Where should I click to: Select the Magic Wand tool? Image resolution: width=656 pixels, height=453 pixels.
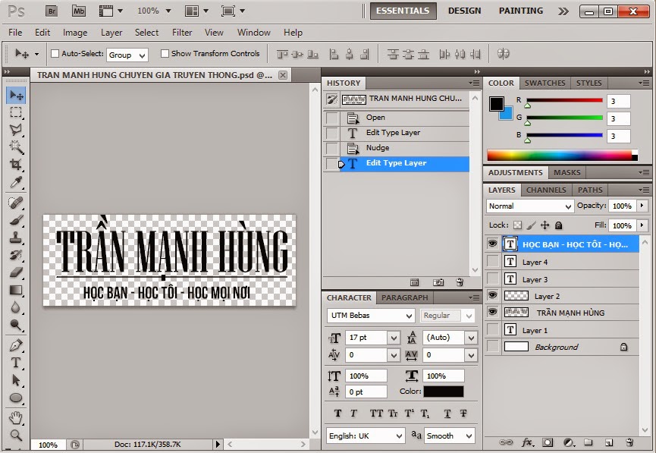click(x=16, y=147)
